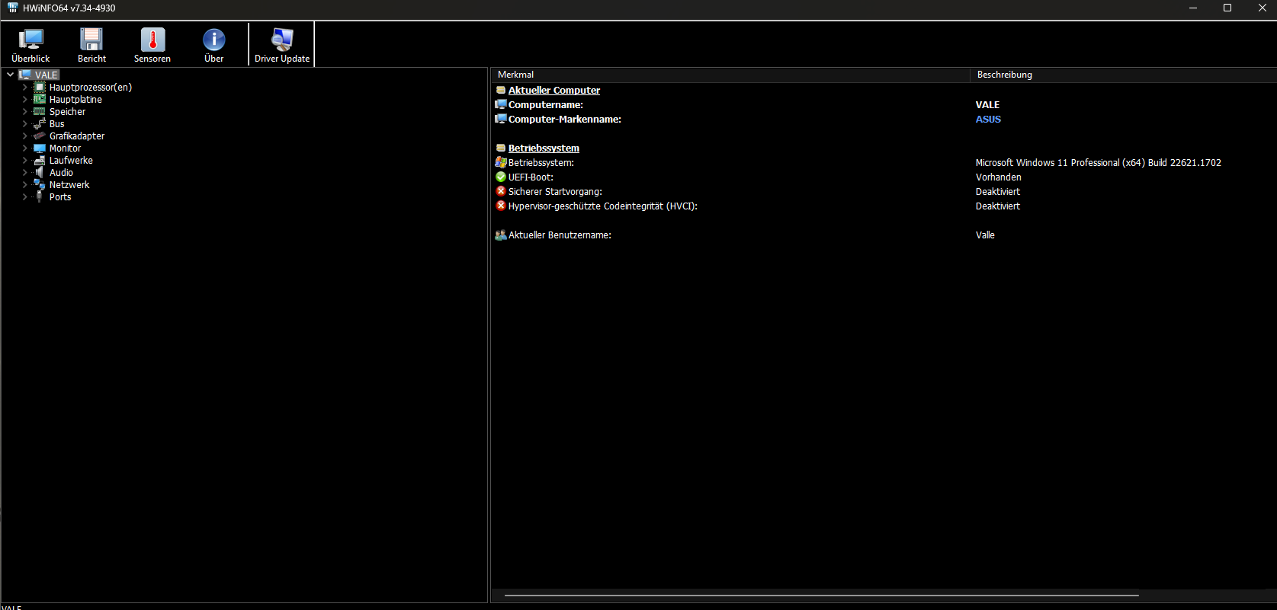The image size is (1277, 610).
Task: Click the Aktueller Computer heading
Action: 554,90
